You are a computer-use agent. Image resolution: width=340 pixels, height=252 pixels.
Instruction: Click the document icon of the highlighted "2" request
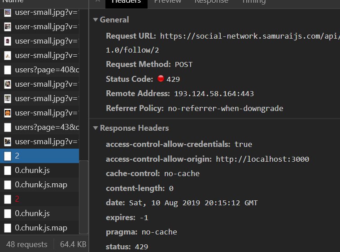coord(8,156)
